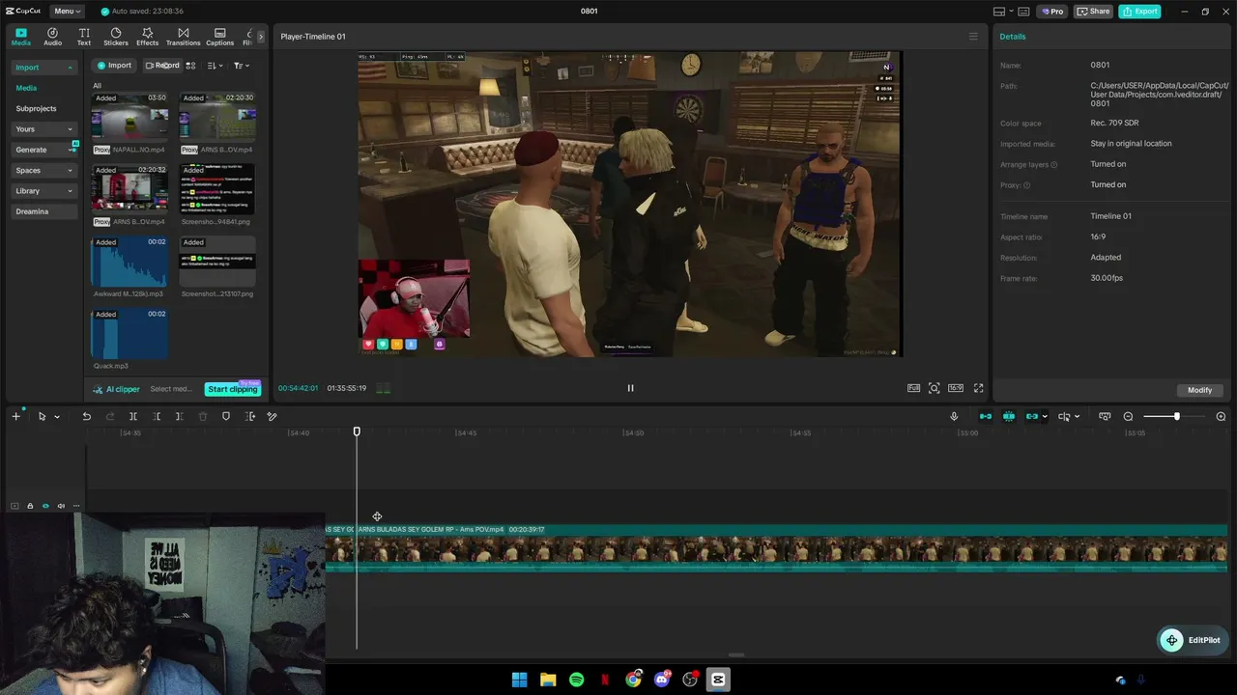Hide the main video track

(45, 506)
